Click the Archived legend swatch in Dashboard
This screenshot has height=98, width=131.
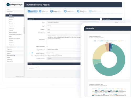click(x=101, y=41)
